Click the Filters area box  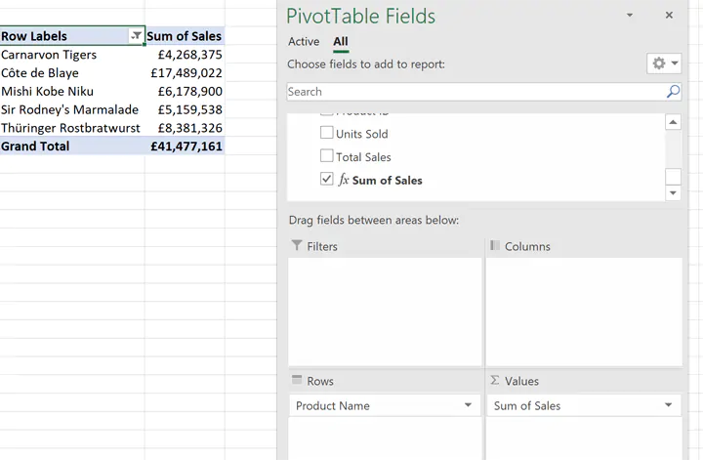click(385, 312)
